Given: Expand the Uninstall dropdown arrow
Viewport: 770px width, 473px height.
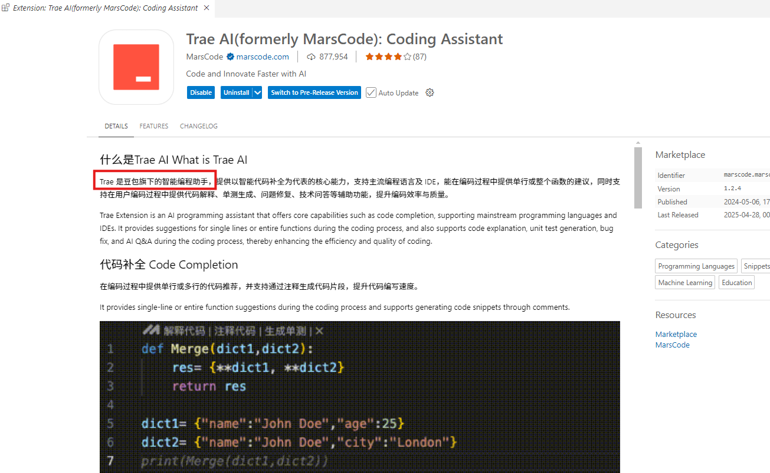Looking at the screenshot, I should pyautogui.click(x=257, y=92).
